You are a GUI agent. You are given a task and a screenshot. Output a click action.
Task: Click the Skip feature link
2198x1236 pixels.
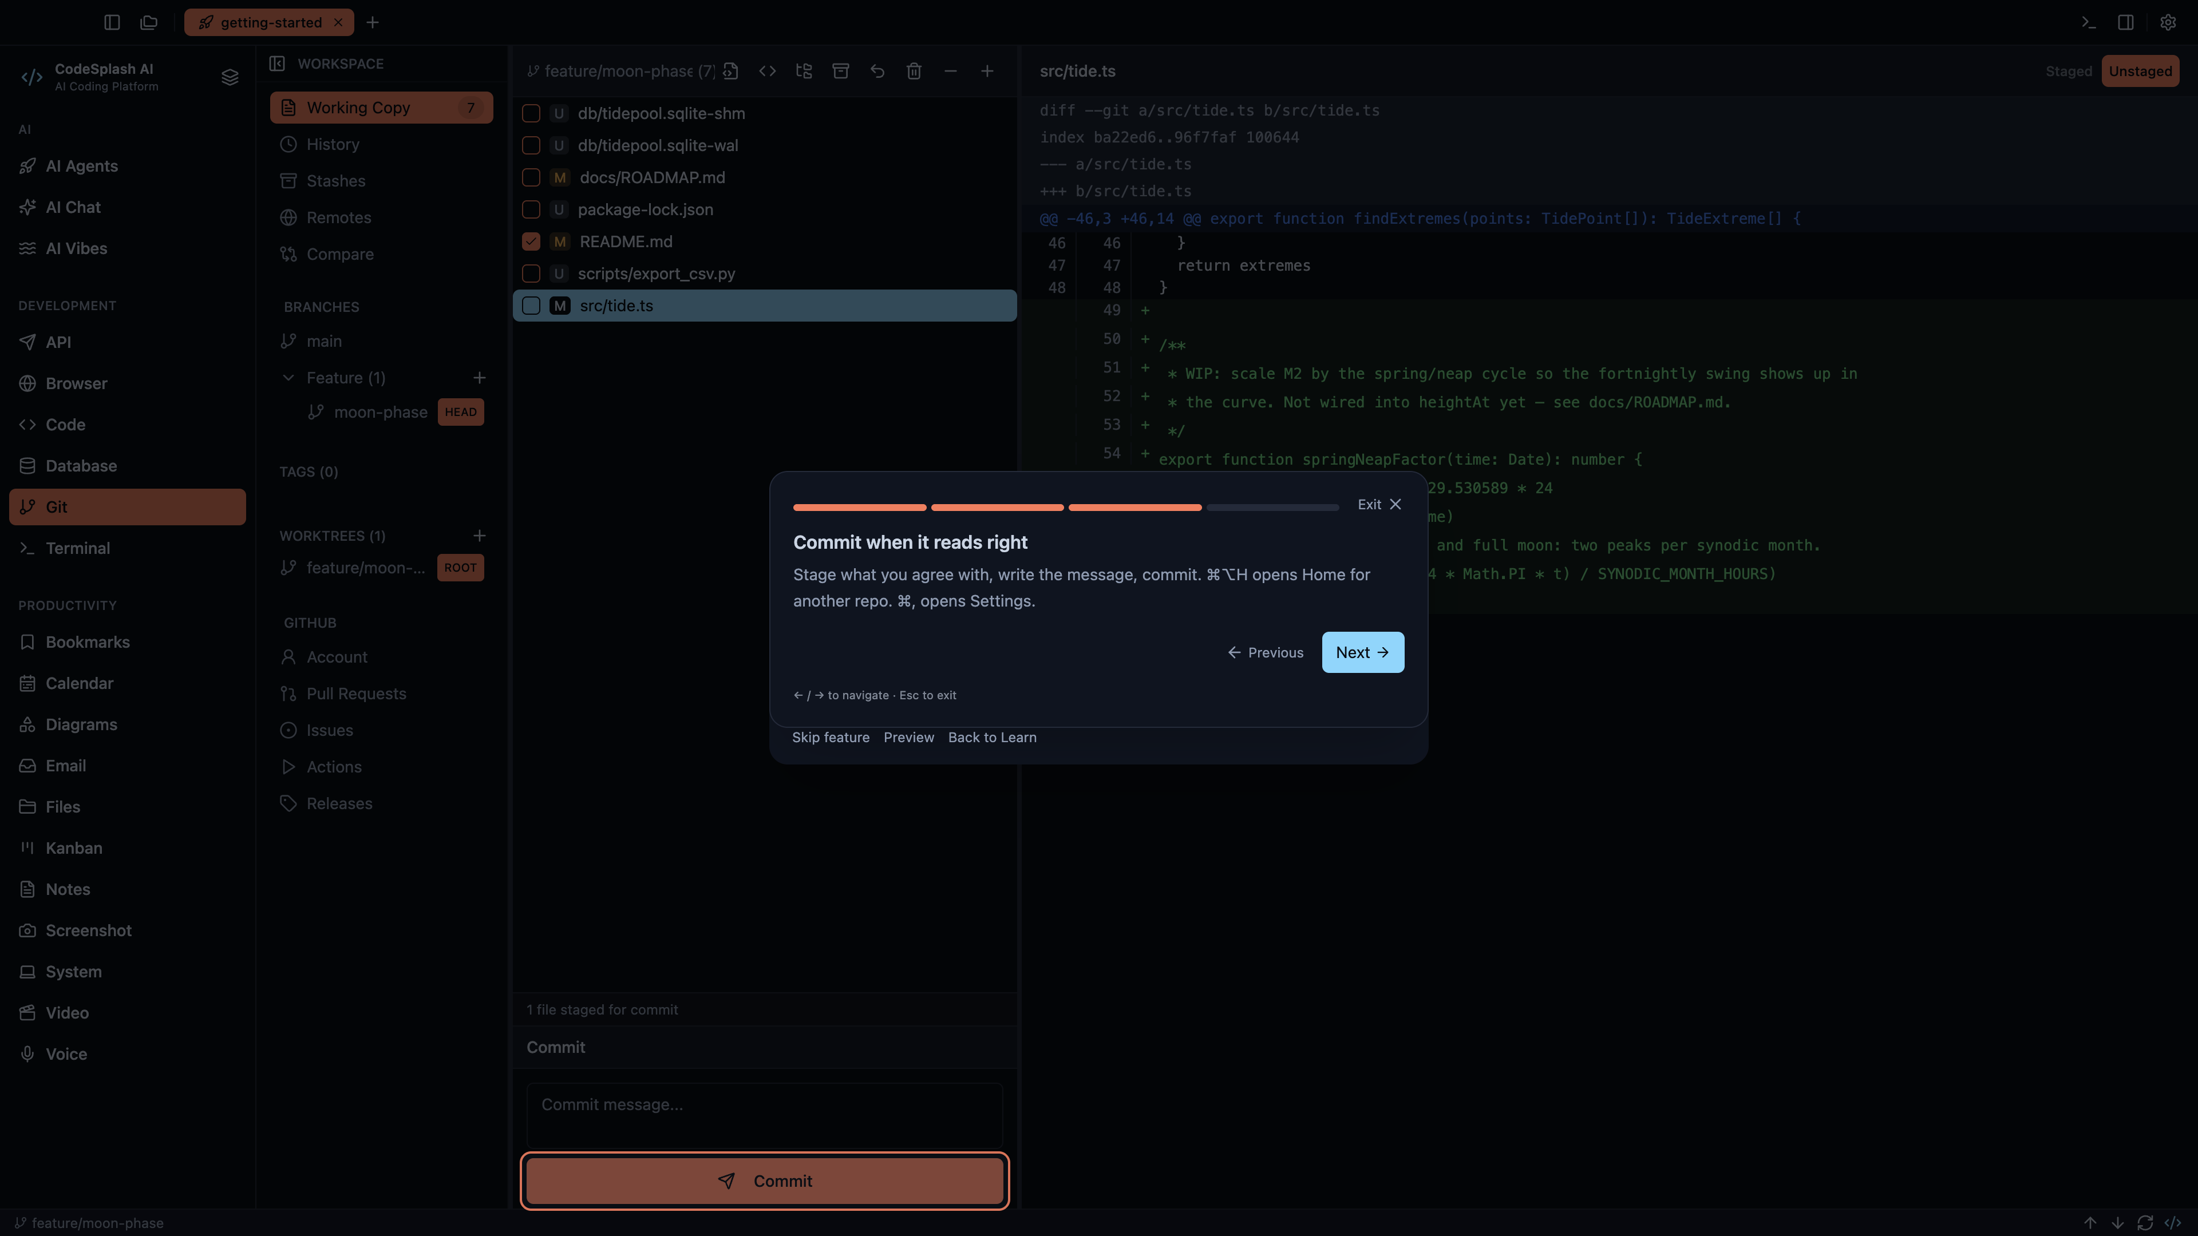(830, 738)
